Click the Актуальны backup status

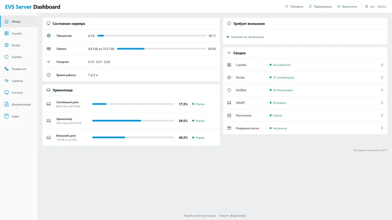click(280, 128)
